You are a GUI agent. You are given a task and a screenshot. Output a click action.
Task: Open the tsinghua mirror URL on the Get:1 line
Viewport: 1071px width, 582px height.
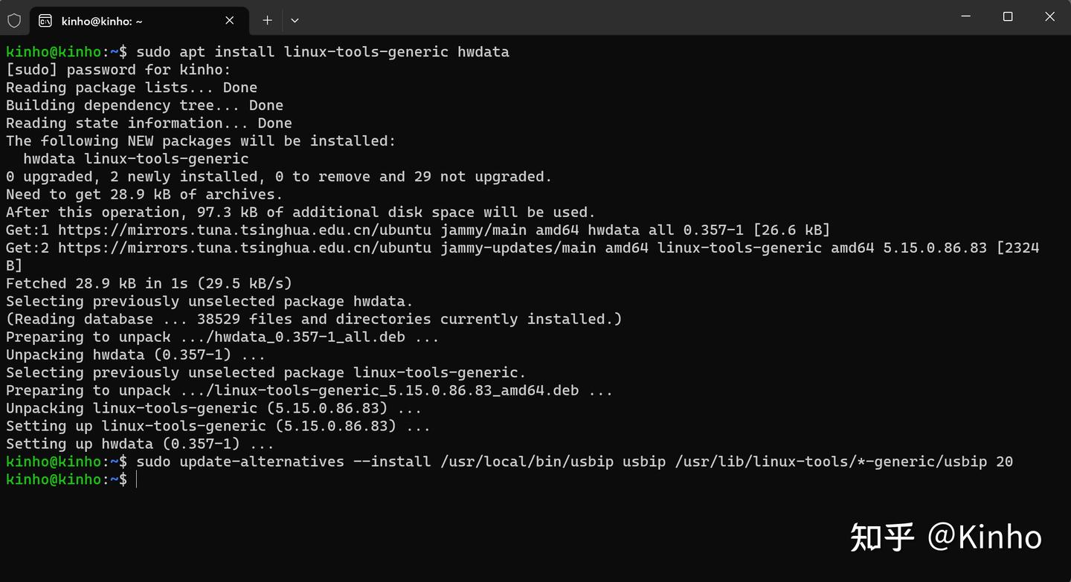[x=244, y=230]
